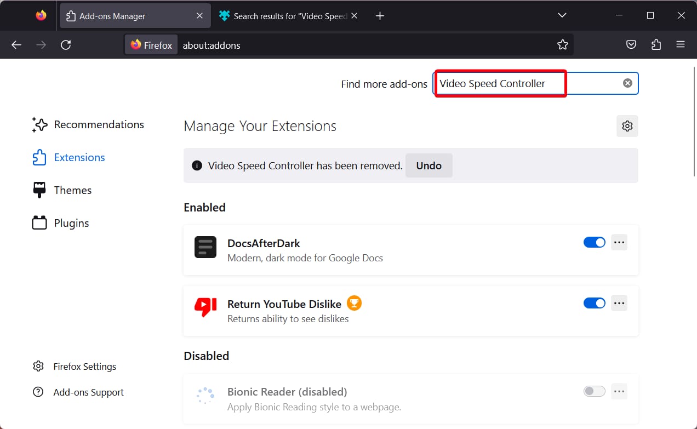Click the Find more add-ons search field
Image resolution: width=697 pixels, height=429 pixels.
pyautogui.click(x=536, y=83)
